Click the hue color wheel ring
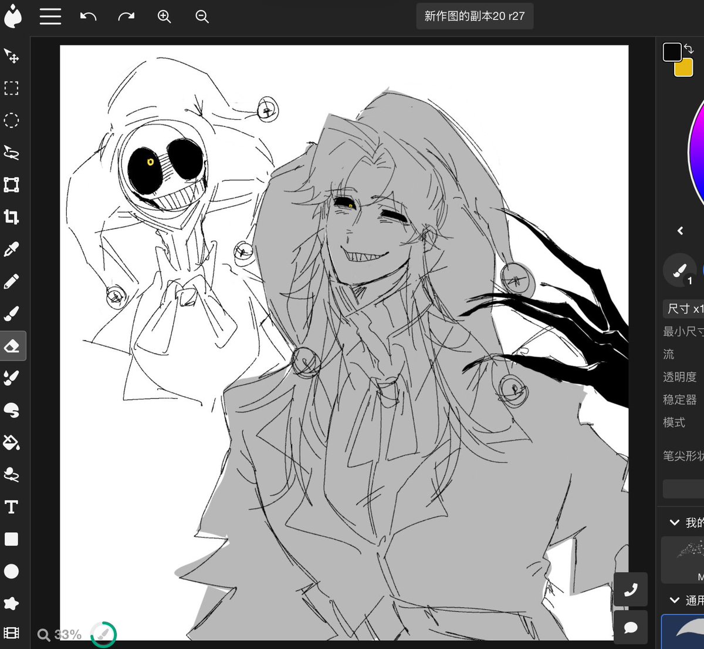 tap(696, 152)
